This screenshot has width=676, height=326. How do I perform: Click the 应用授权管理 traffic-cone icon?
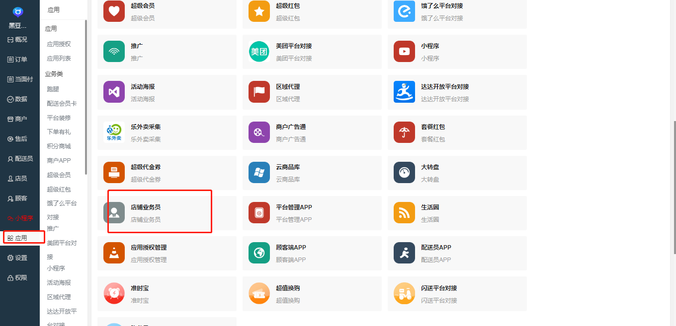[x=114, y=253]
